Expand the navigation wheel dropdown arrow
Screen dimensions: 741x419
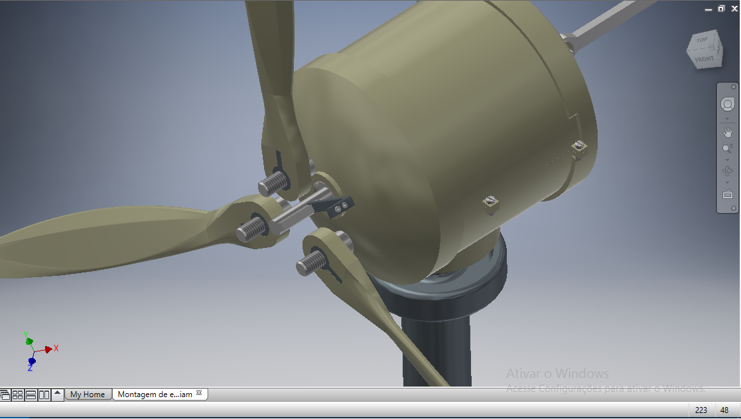[727, 119]
